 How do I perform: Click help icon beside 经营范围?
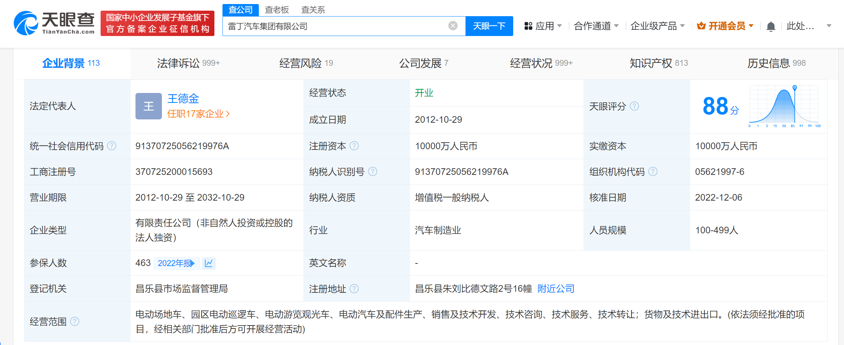(75, 322)
